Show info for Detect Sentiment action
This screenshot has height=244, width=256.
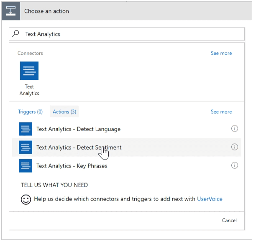(234, 147)
